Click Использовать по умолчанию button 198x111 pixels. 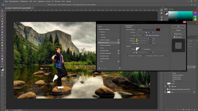click(135, 55)
